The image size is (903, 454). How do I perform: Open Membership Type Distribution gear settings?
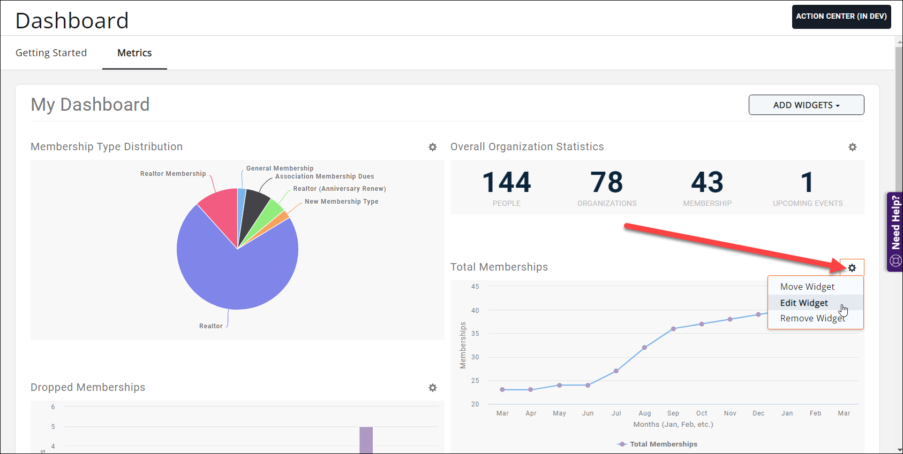coord(433,147)
